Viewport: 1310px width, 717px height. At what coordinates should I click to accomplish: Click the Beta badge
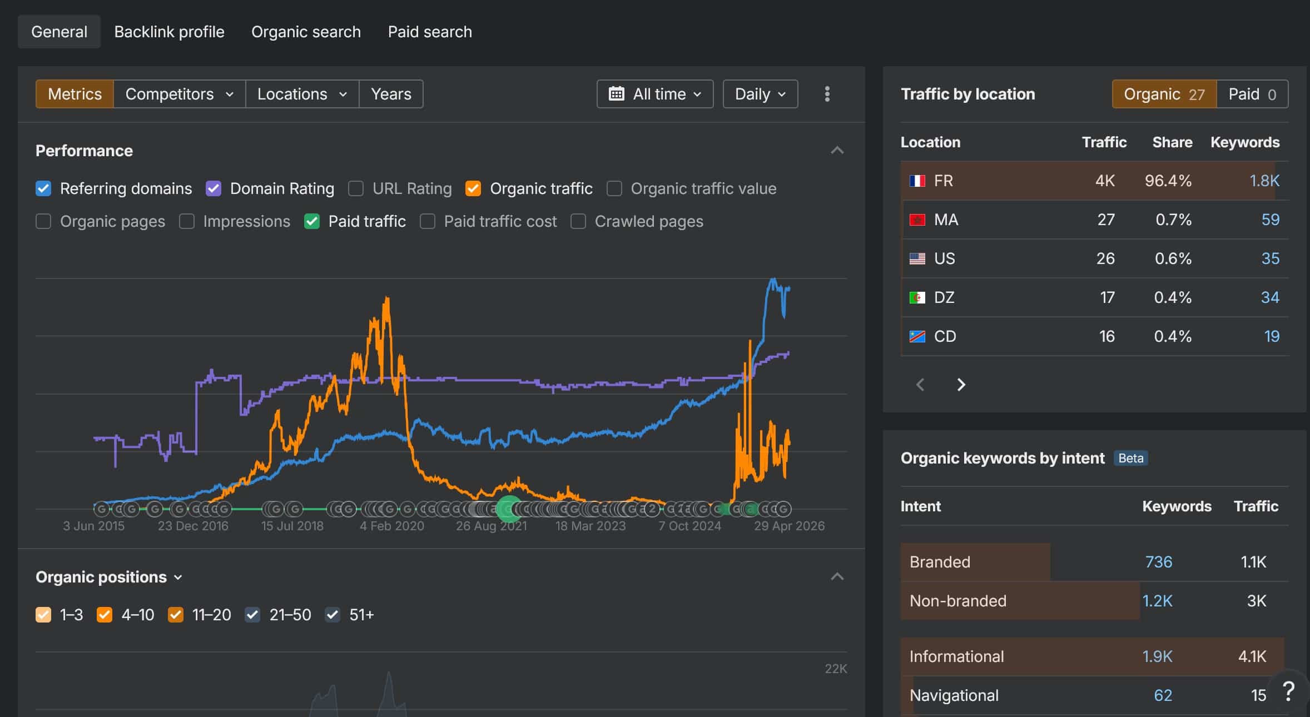click(1131, 458)
